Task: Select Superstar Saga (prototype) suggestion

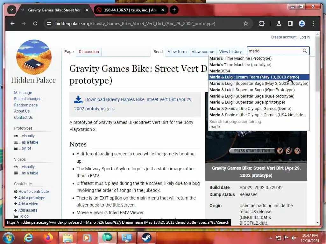Action: (x=259, y=102)
